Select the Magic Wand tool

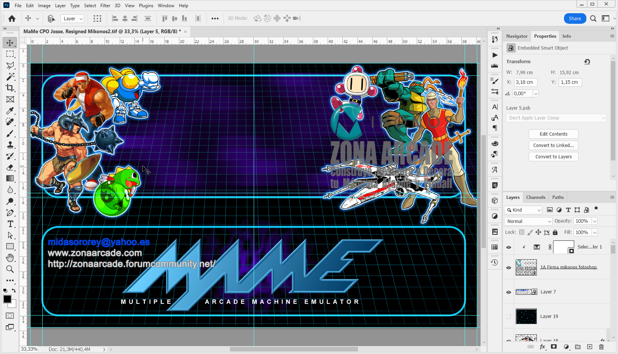tap(10, 77)
